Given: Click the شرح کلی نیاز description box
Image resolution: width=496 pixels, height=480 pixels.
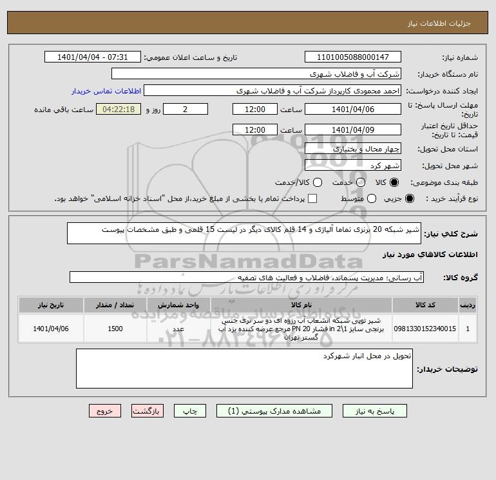Looking at the screenshot, I should pos(244,233).
